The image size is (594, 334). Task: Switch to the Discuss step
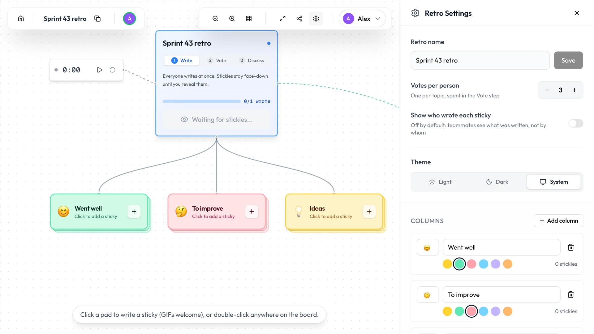coord(252,61)
